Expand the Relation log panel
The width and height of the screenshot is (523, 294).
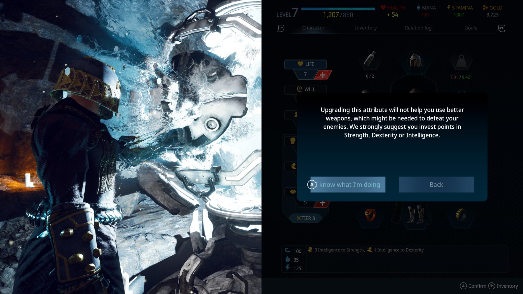click(418, 28)
